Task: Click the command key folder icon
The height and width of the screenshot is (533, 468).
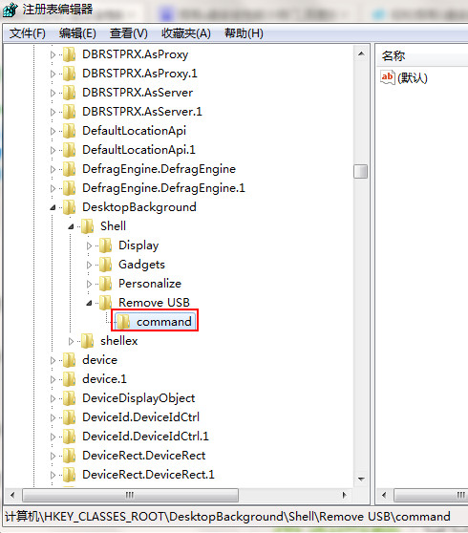Action: (x=123, y=321)
